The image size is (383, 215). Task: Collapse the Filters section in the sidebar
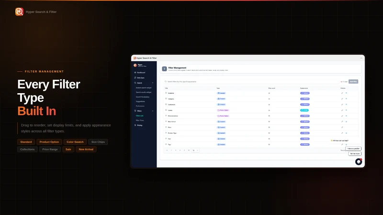[x=153, y=111]
